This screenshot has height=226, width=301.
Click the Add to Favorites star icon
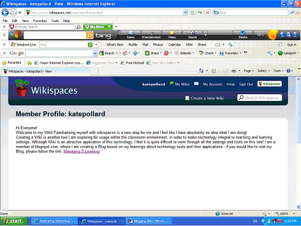click(29, 63)
